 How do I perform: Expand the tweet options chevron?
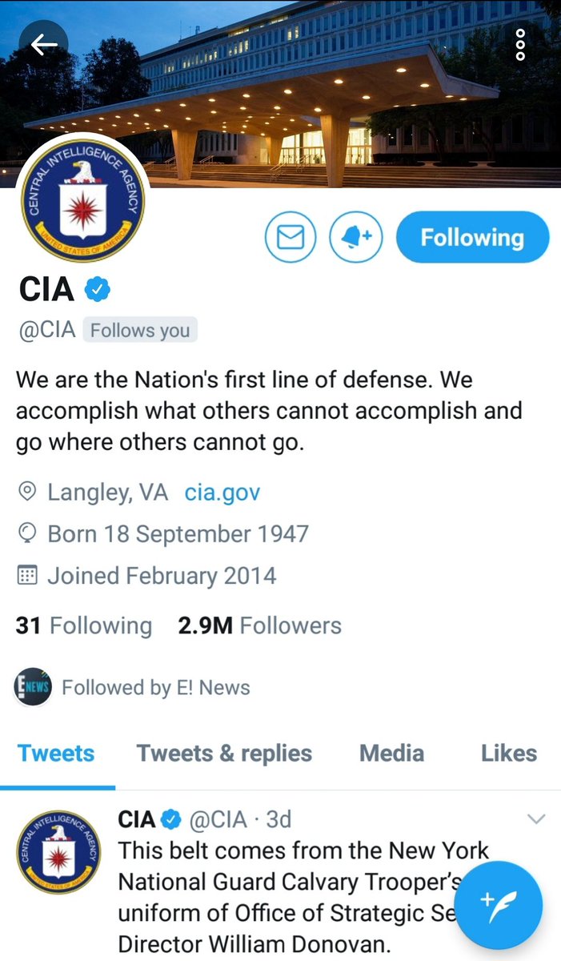[536, 819]
